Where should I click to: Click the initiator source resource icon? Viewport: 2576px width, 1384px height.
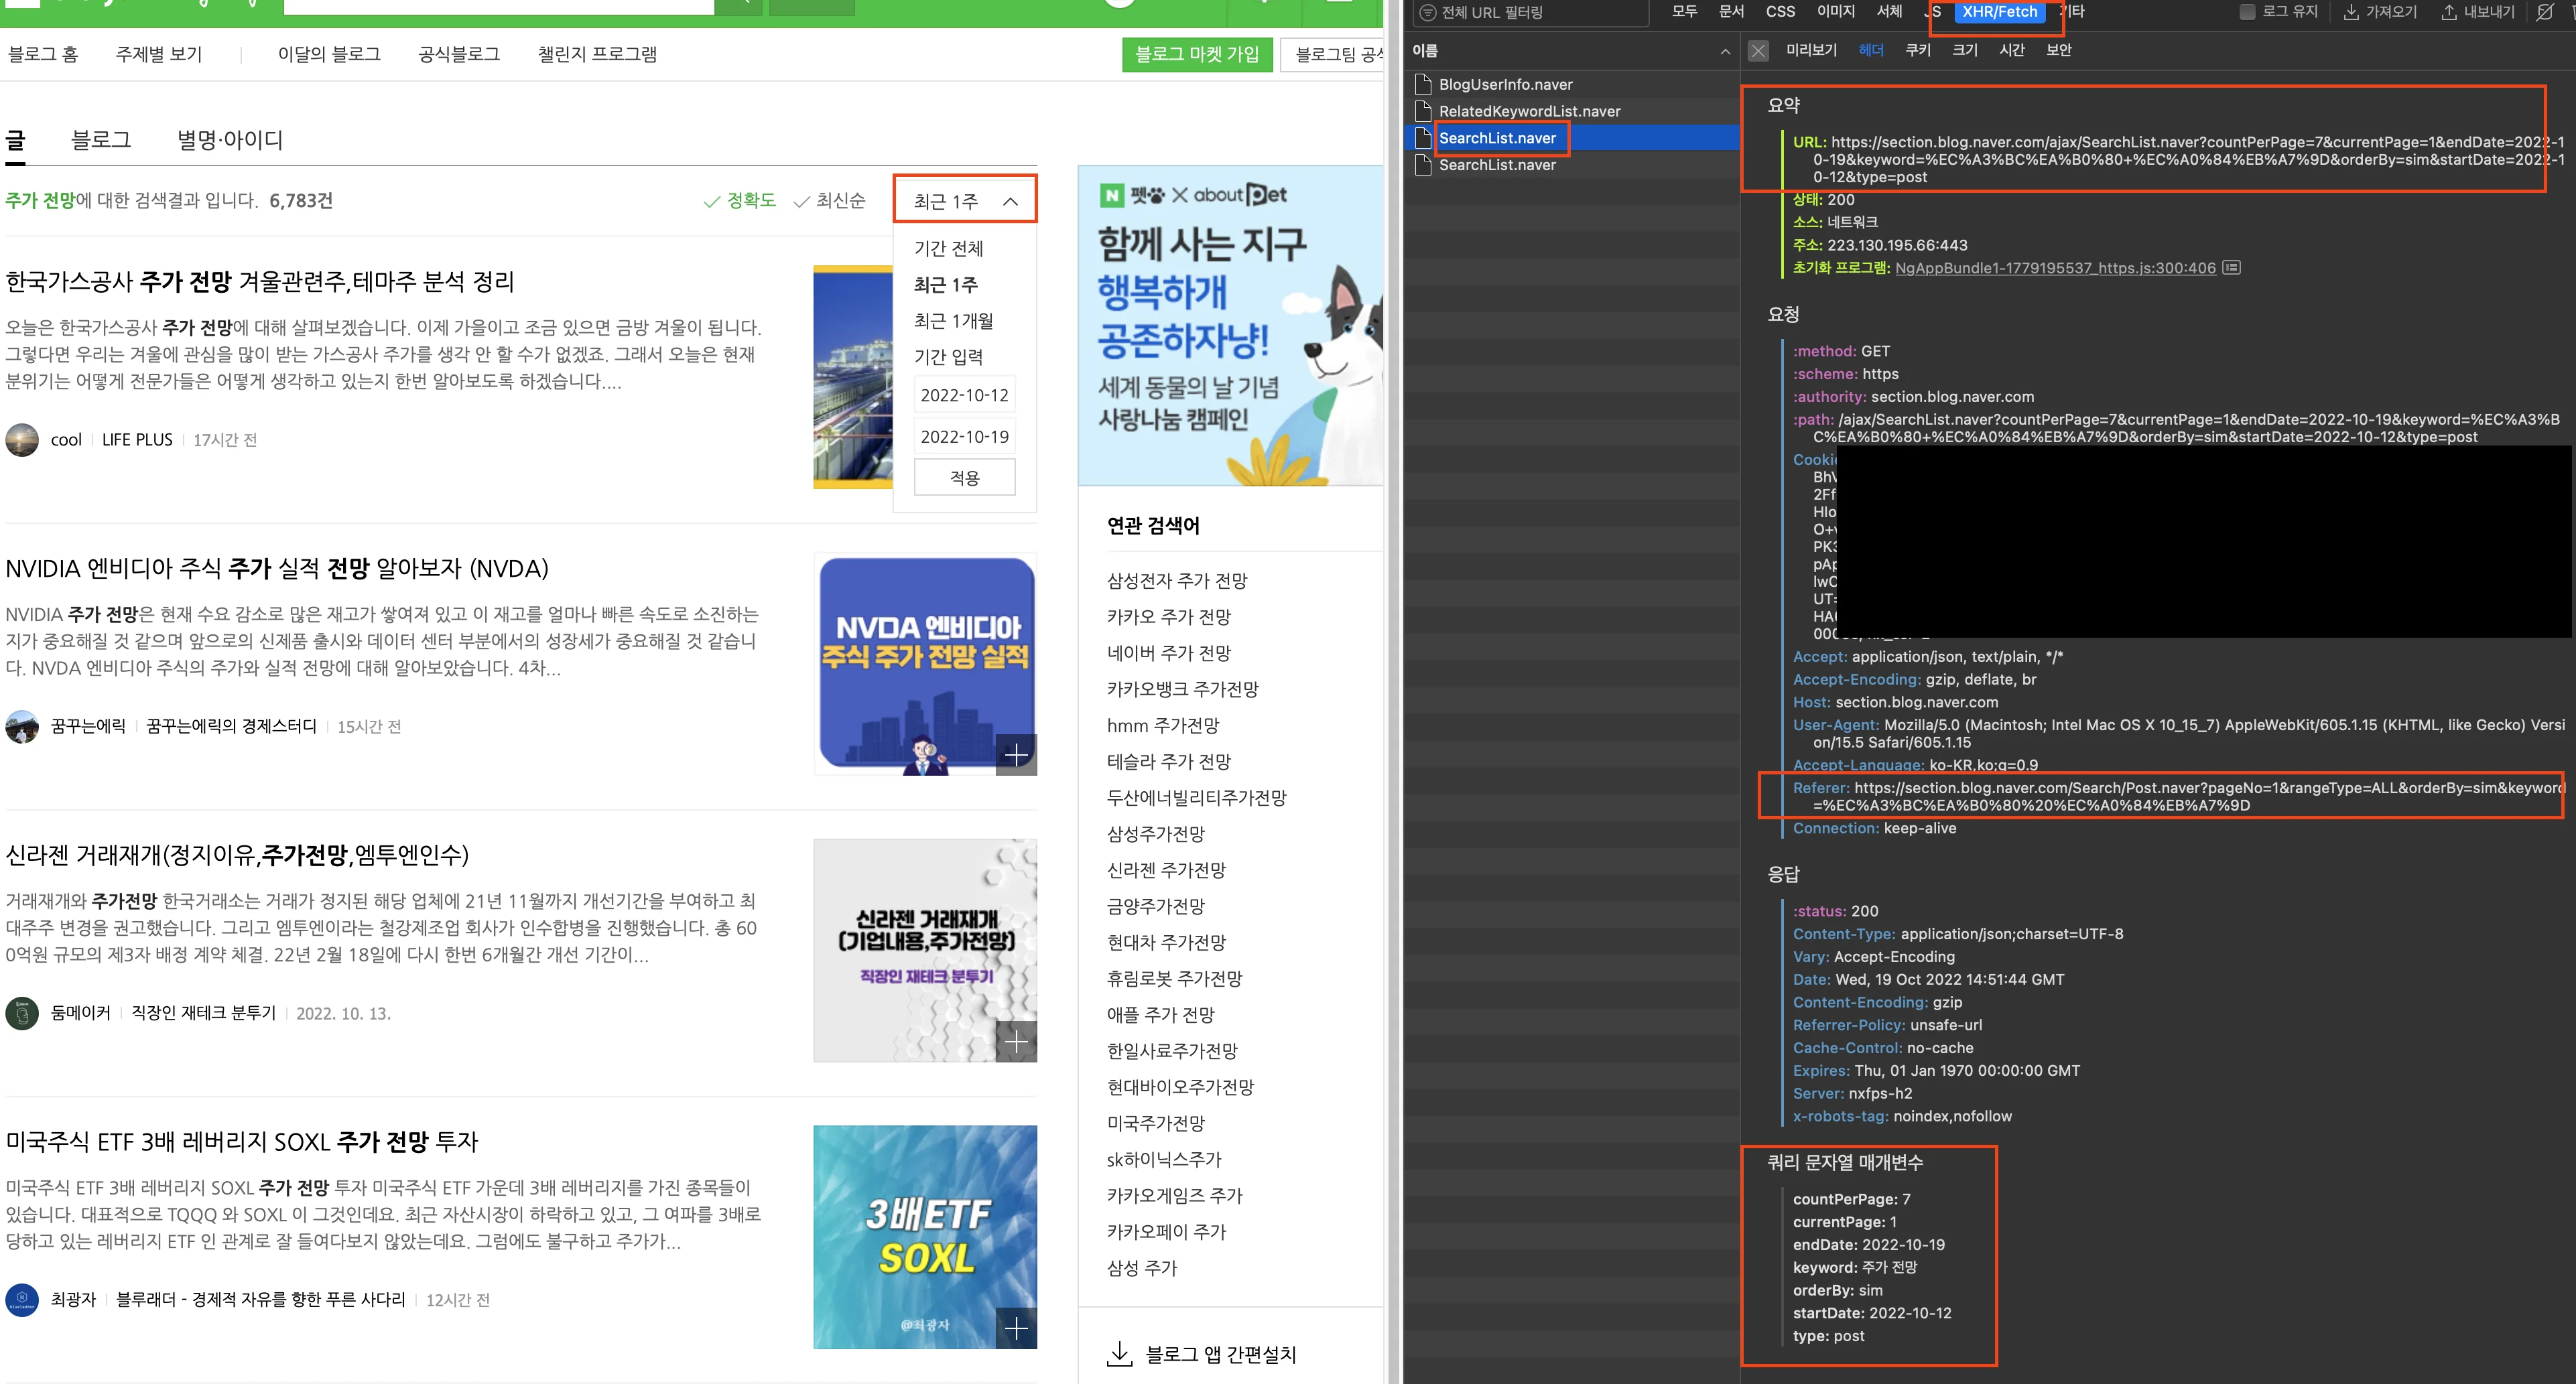tap(2231, 268)
